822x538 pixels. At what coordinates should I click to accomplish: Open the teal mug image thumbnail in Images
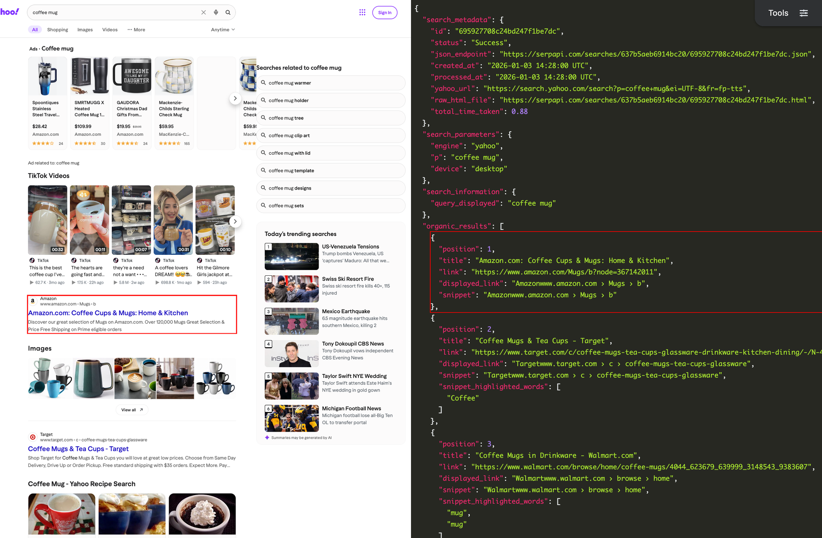click(x=93, y=378)
